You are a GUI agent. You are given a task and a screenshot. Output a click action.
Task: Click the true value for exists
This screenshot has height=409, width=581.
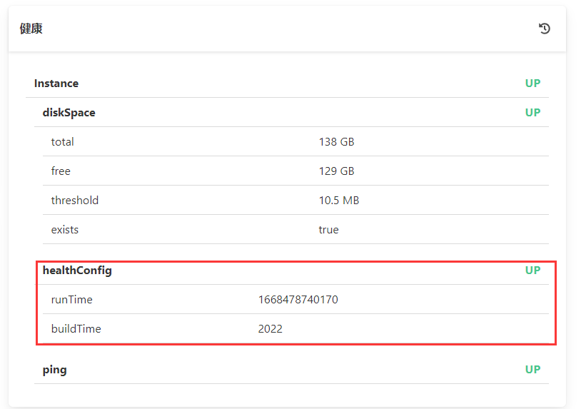[x=328, y=230]
